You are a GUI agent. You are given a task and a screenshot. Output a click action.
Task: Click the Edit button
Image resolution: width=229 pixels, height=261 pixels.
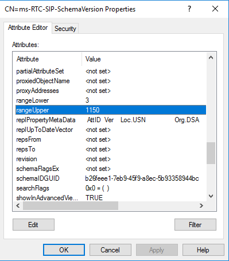33,225
